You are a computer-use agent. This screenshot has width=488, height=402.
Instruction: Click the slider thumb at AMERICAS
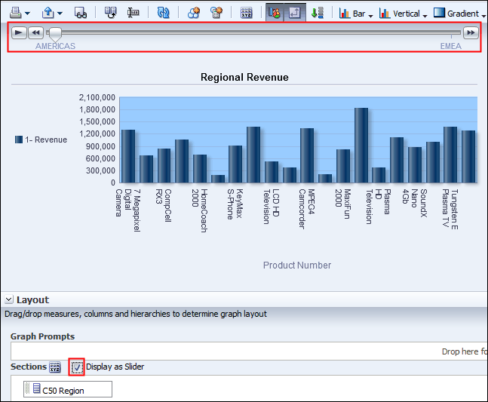[x=55, y=34]
